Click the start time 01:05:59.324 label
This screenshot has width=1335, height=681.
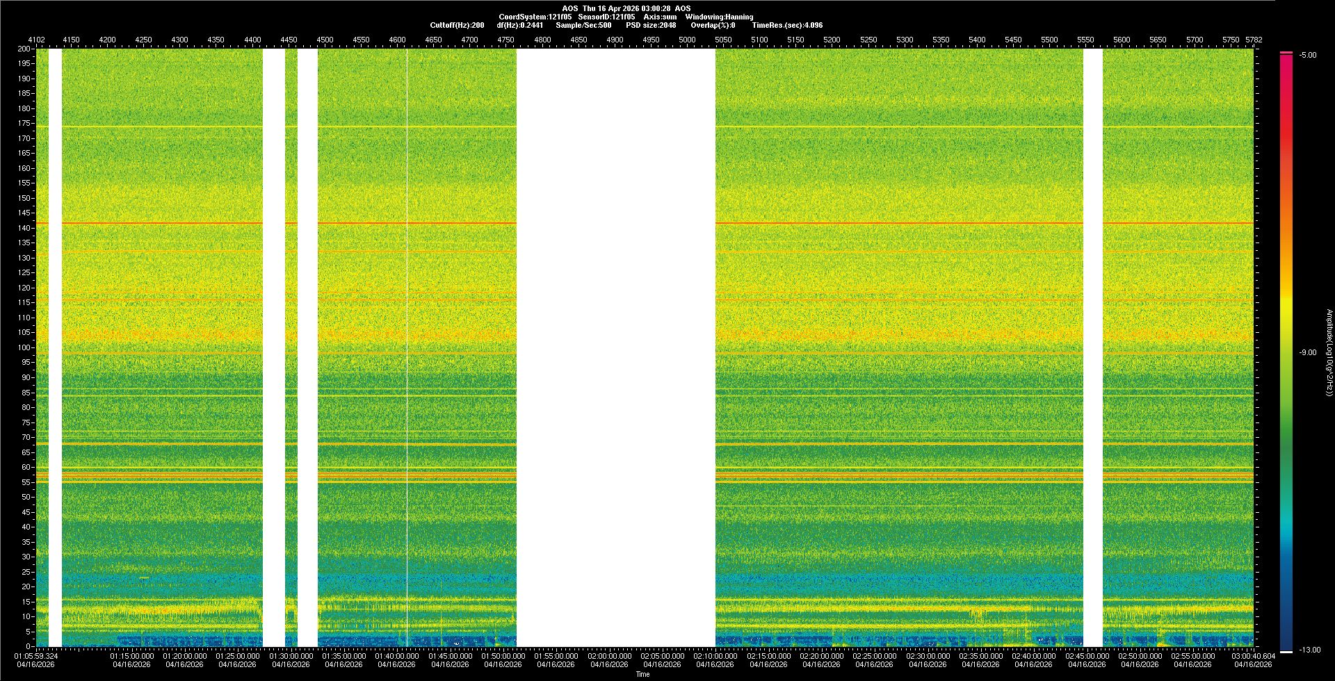click(37, 656)
